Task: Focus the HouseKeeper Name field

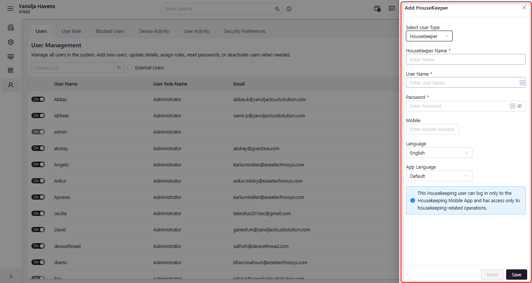Action: (465, 59)
